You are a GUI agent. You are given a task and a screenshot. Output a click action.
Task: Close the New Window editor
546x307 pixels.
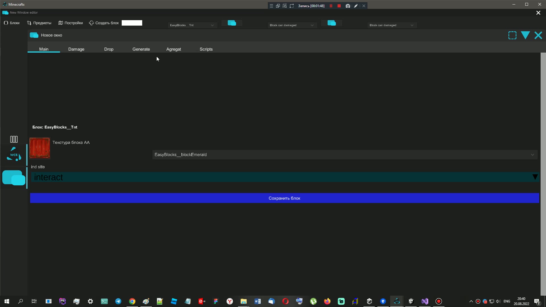point(538,13)
